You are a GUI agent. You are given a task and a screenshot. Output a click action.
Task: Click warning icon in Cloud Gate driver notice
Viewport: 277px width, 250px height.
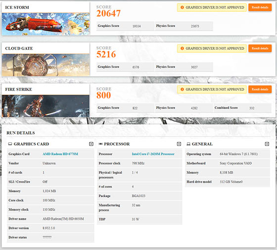click(x=182, y=48)
